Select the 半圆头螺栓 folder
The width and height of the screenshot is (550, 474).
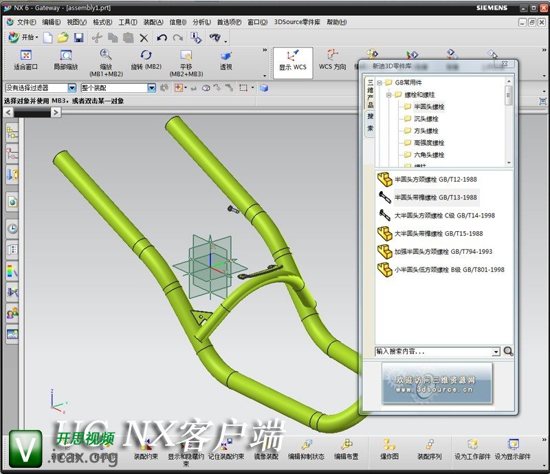(429, 107)
